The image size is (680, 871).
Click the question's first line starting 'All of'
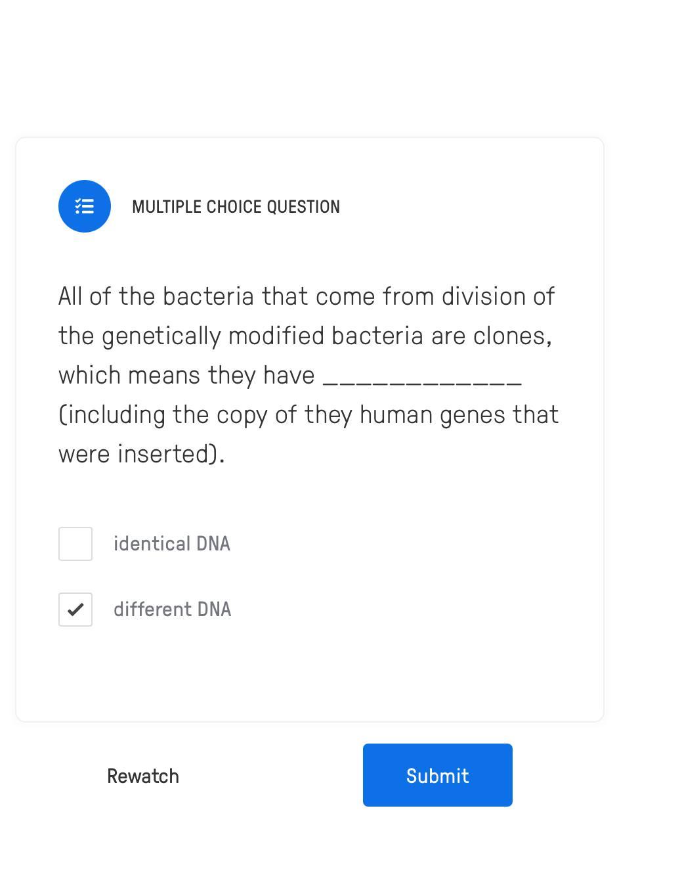pos(307,296)
